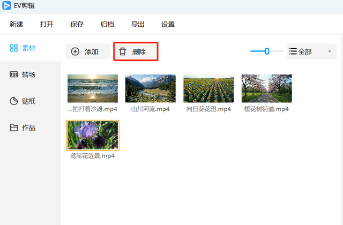Open the 打开 menu
The width and height of the screenshot is (343, 225).
47,24
